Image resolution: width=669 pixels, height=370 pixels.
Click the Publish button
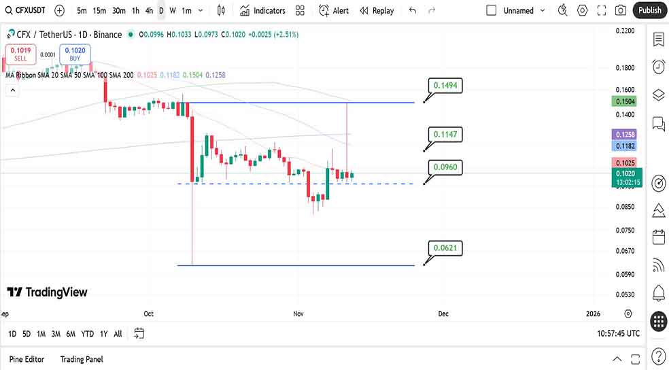tap(649, 10)
